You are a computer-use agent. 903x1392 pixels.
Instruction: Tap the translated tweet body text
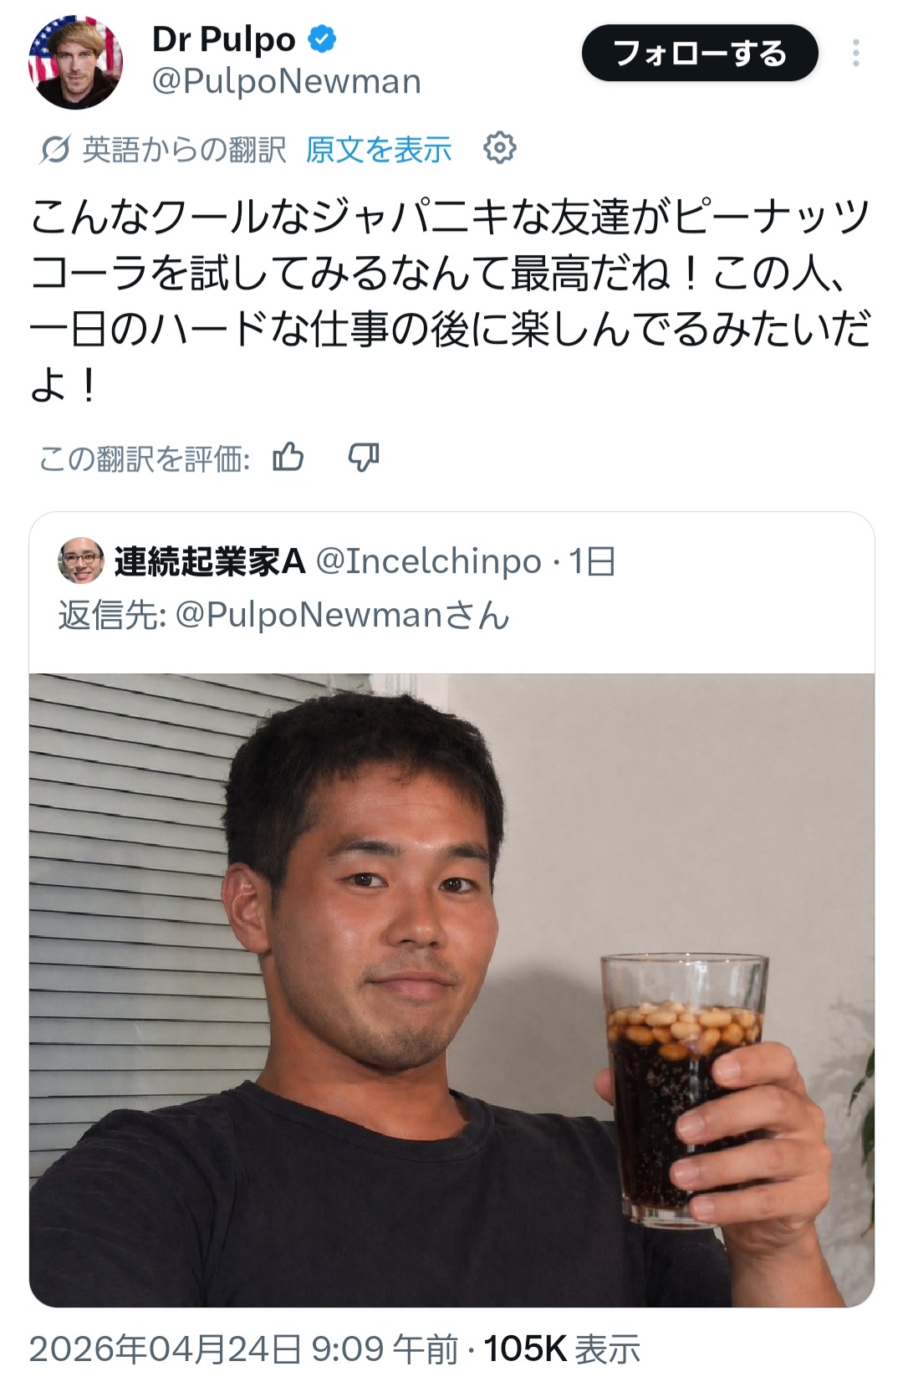point(451,300)
